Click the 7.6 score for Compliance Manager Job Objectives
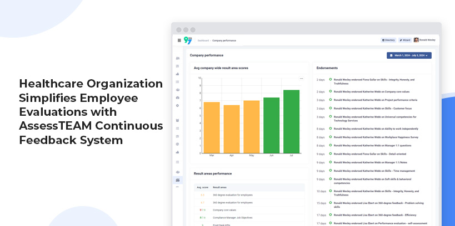This screenshot has width=455, height=226. (x=203, y=218)
